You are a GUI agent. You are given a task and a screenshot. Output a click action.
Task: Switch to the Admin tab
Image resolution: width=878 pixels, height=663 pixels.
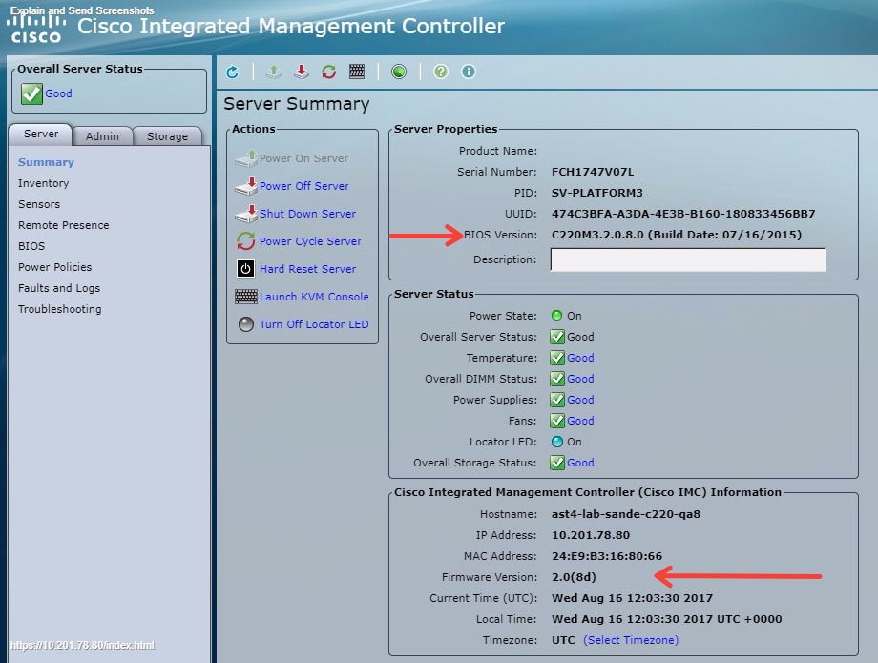(x=103, y=135)
